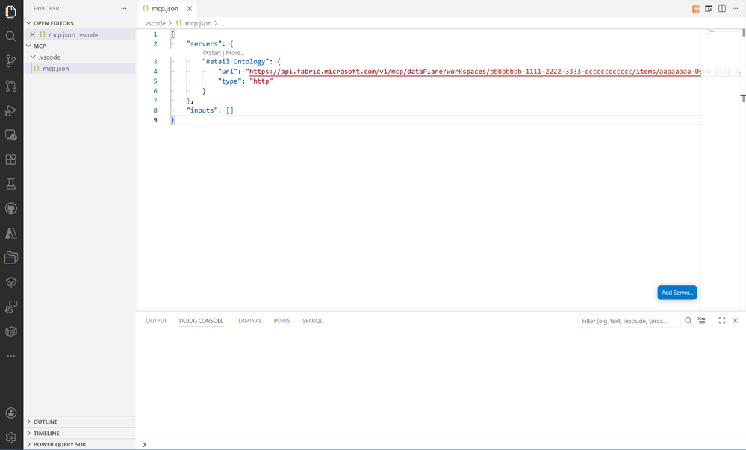Click Start code lens above Retail Ontology
The image size is (746, 450).
(x=212, y=53)
